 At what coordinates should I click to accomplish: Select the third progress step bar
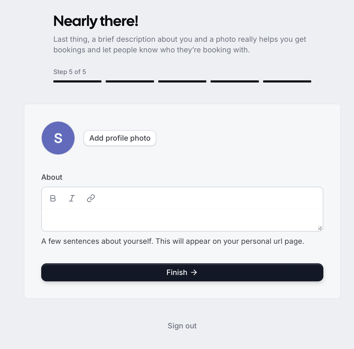pos(182,81)
